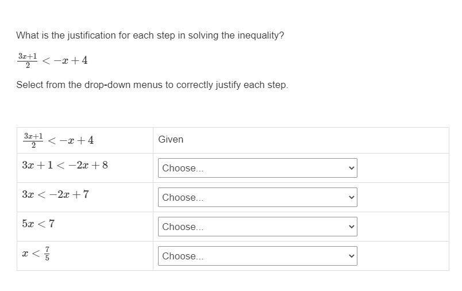462x291 pixels.
Task: Click the chevron arrow in the last Choose dropdown
Action: tap(351, 256)
